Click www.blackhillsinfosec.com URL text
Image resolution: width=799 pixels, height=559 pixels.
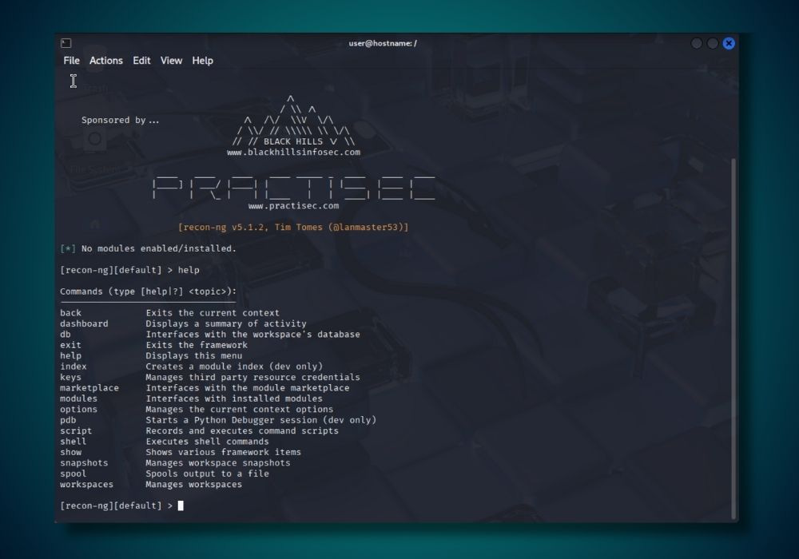pyautogui.click(x=293, y=153)
